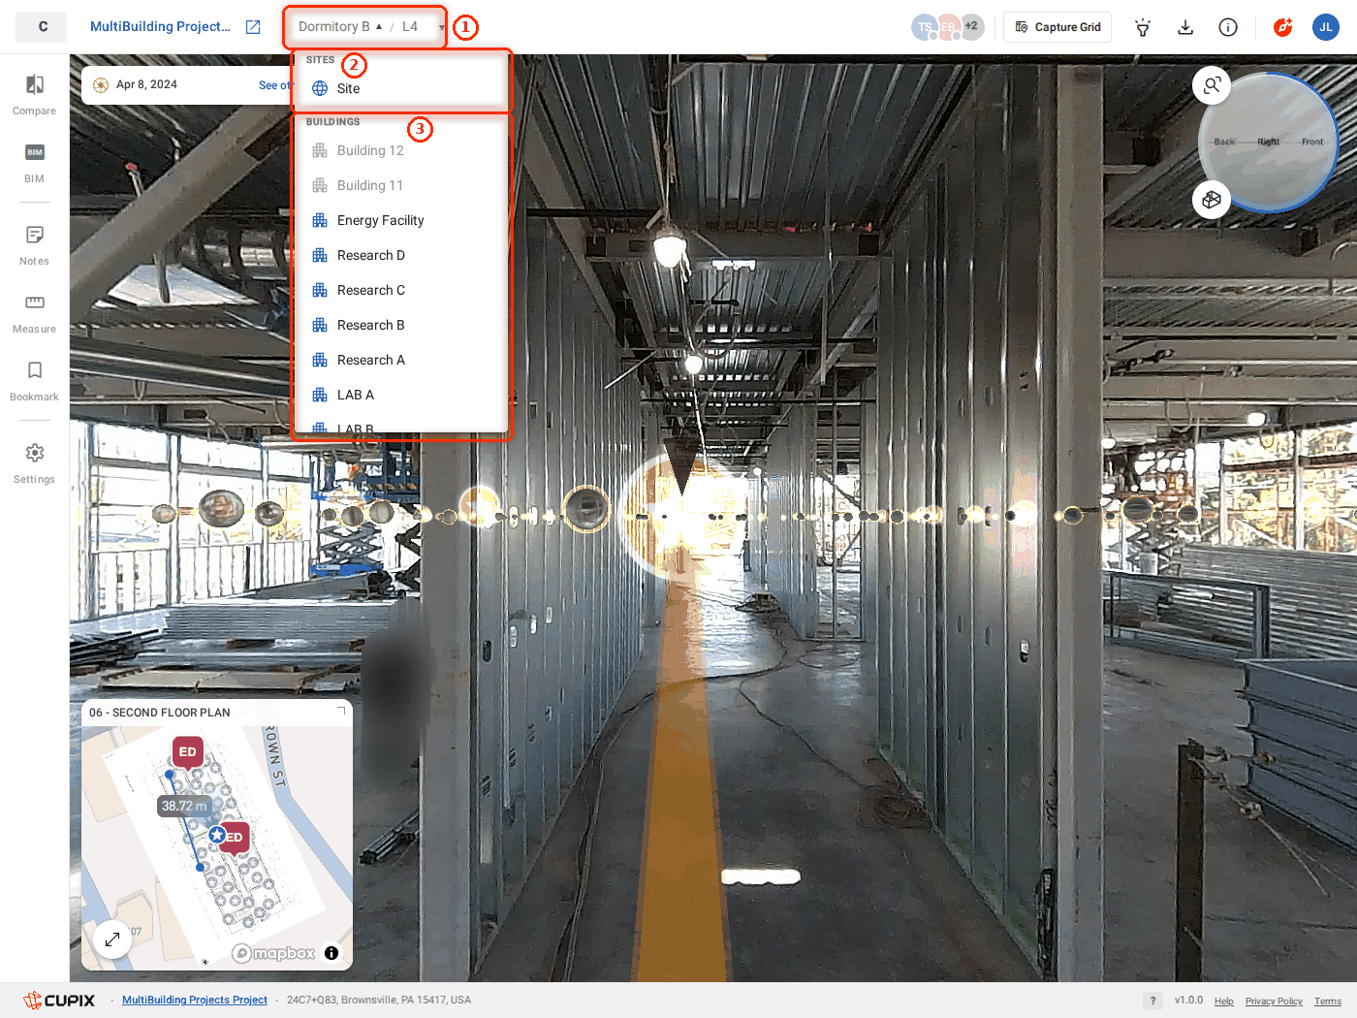Select Site from the Sites list
1357x1018 pixels.
coord(401,88)
